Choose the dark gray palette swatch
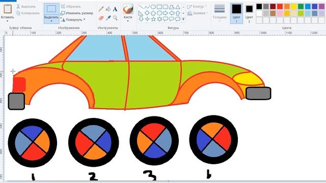Viewport: 326px width, 183px height. [266, 7]
